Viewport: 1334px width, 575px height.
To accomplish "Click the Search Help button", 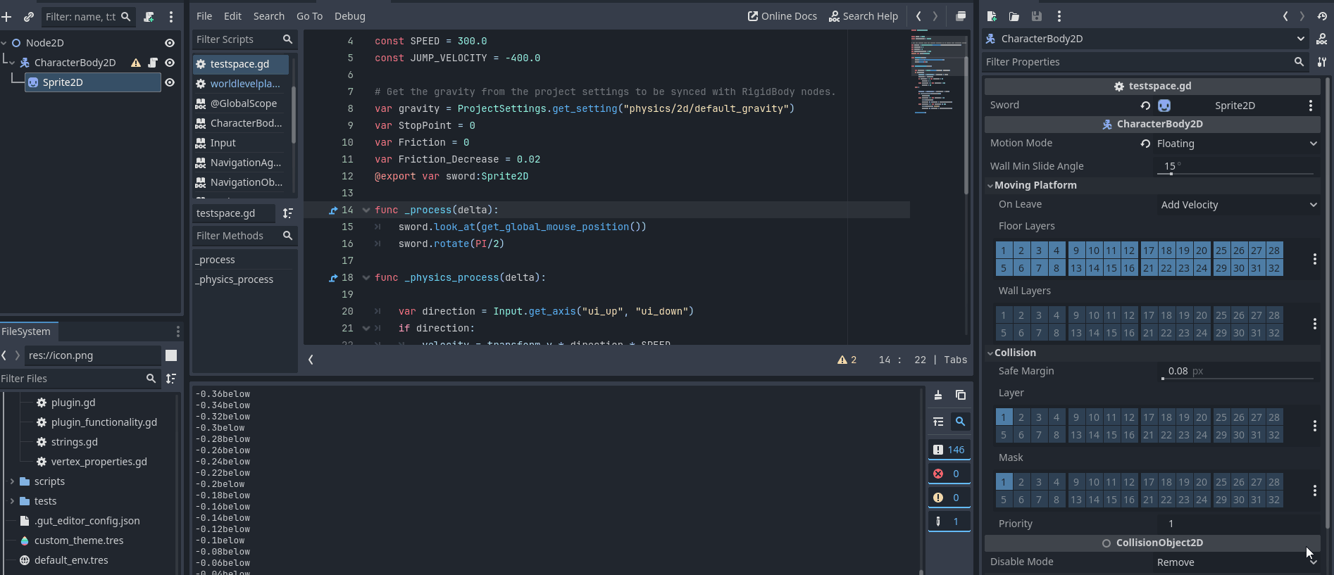I will pos(864,16).
